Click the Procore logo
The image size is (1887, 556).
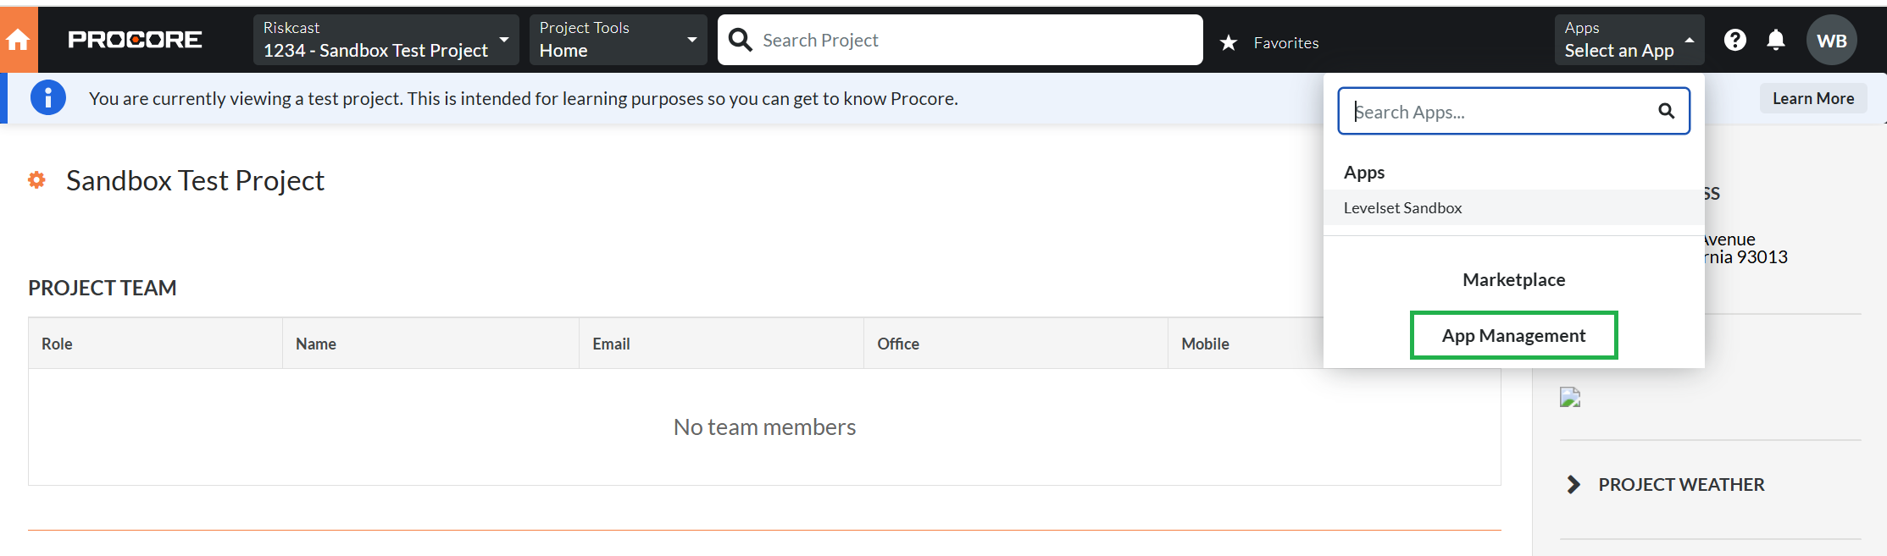coord(135,40)
